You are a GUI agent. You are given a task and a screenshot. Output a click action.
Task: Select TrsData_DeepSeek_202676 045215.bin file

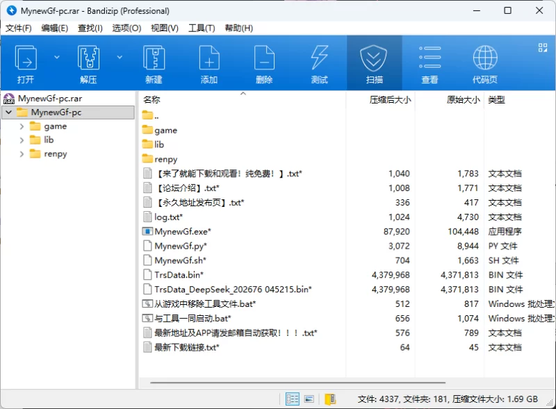(233, 289)
